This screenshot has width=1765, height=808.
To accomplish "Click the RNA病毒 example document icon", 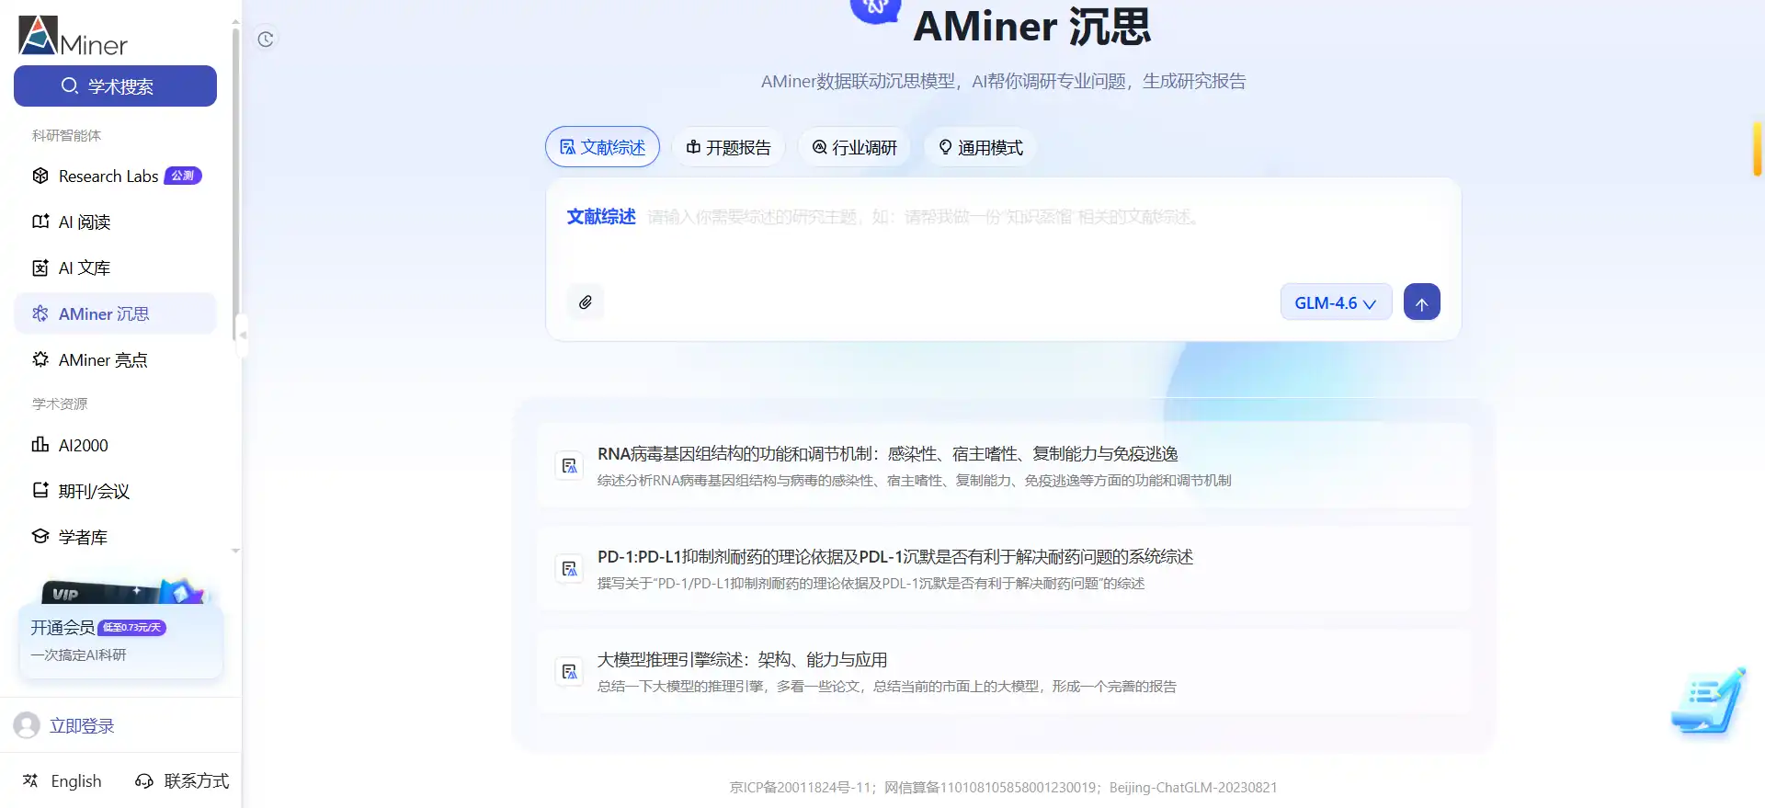I will 570,466.
